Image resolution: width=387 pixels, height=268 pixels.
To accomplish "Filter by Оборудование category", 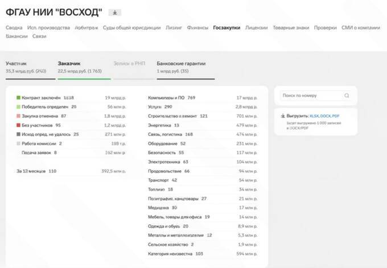I will (203, 143).
